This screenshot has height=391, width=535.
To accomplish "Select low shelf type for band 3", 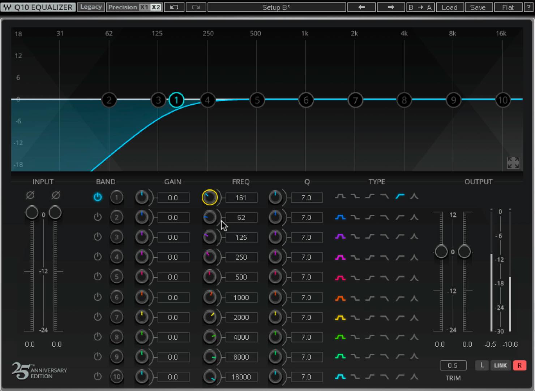I will click(x=355, y=237).
